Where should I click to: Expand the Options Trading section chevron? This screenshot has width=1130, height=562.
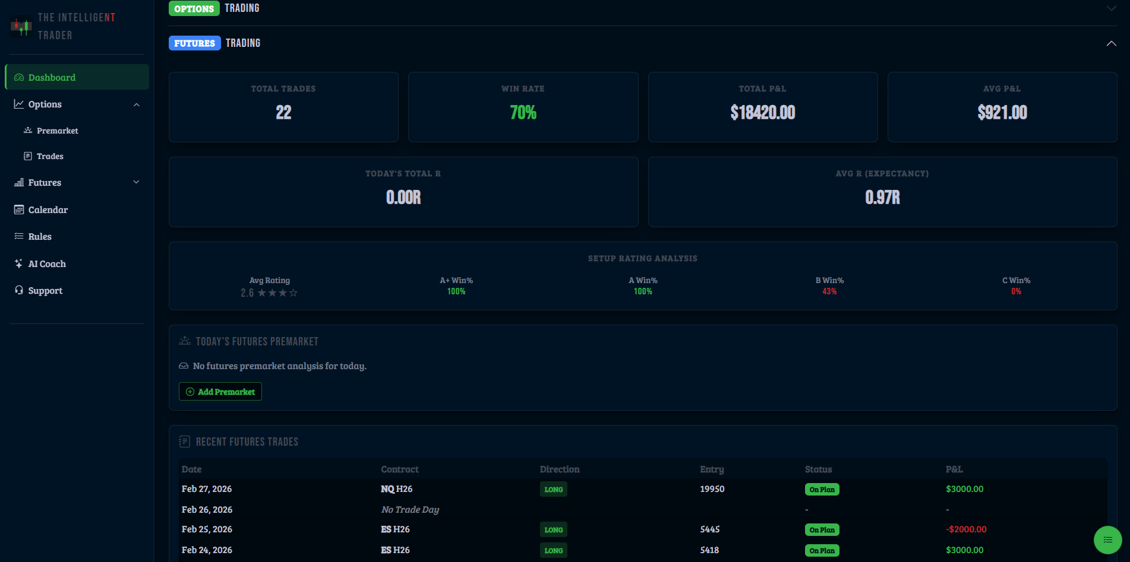(x=1111, y=8)
